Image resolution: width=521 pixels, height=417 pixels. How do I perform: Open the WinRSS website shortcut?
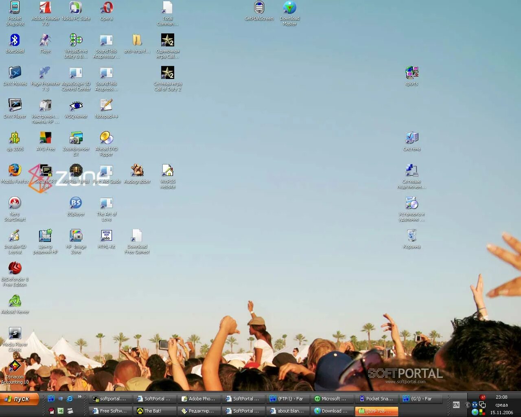(167, 176)
